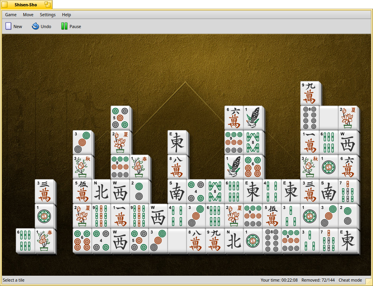Select the 5 circles tile above the summer flower
The width and height of the screenshot is (373, 286).
120,118
